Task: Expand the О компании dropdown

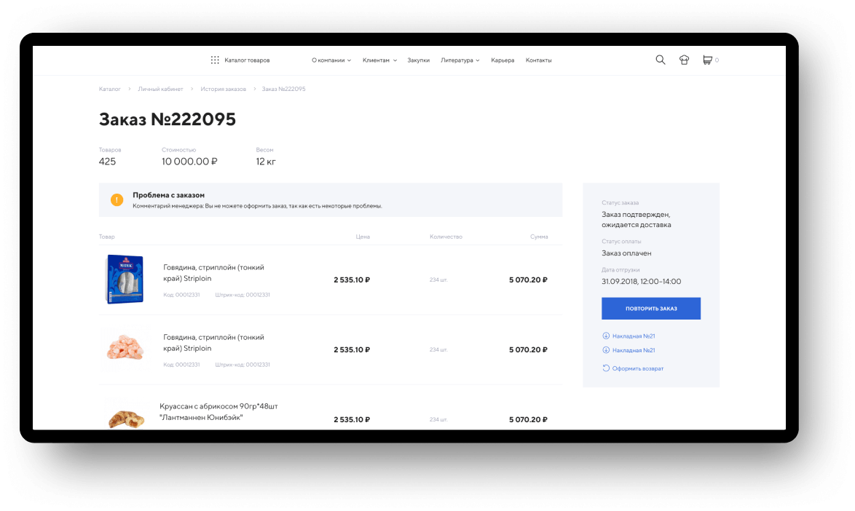Action: (331, 60)
